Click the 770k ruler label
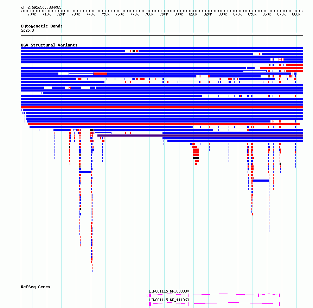This screenshot has width=313, height=308. [x=134, y=14]
